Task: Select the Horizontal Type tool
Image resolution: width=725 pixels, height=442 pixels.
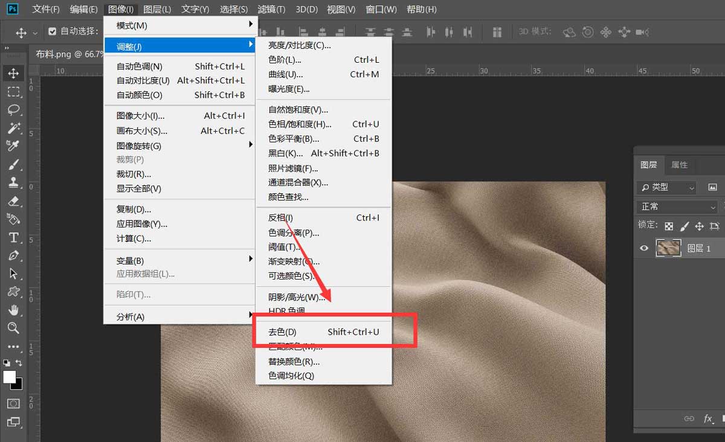Action: [x=13, y=238]
